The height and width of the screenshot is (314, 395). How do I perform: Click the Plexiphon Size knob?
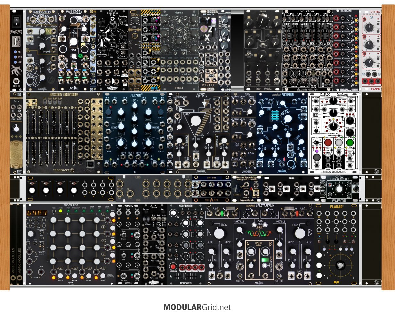(287, 119)
